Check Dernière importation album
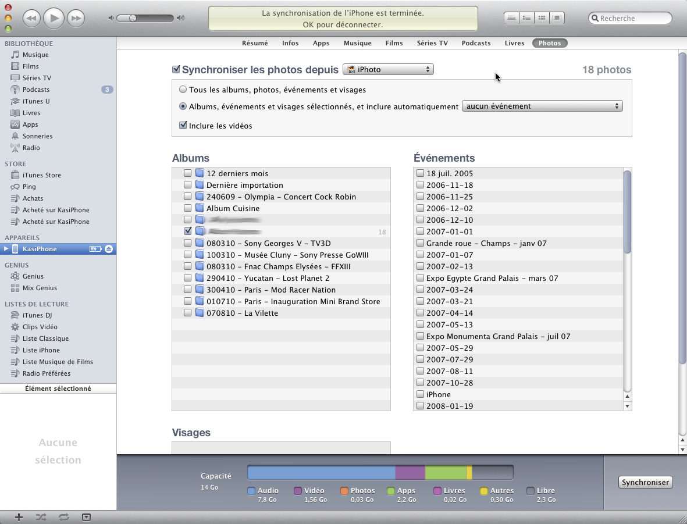This screenshot has height=524, width=687. (x=187, y=185)
